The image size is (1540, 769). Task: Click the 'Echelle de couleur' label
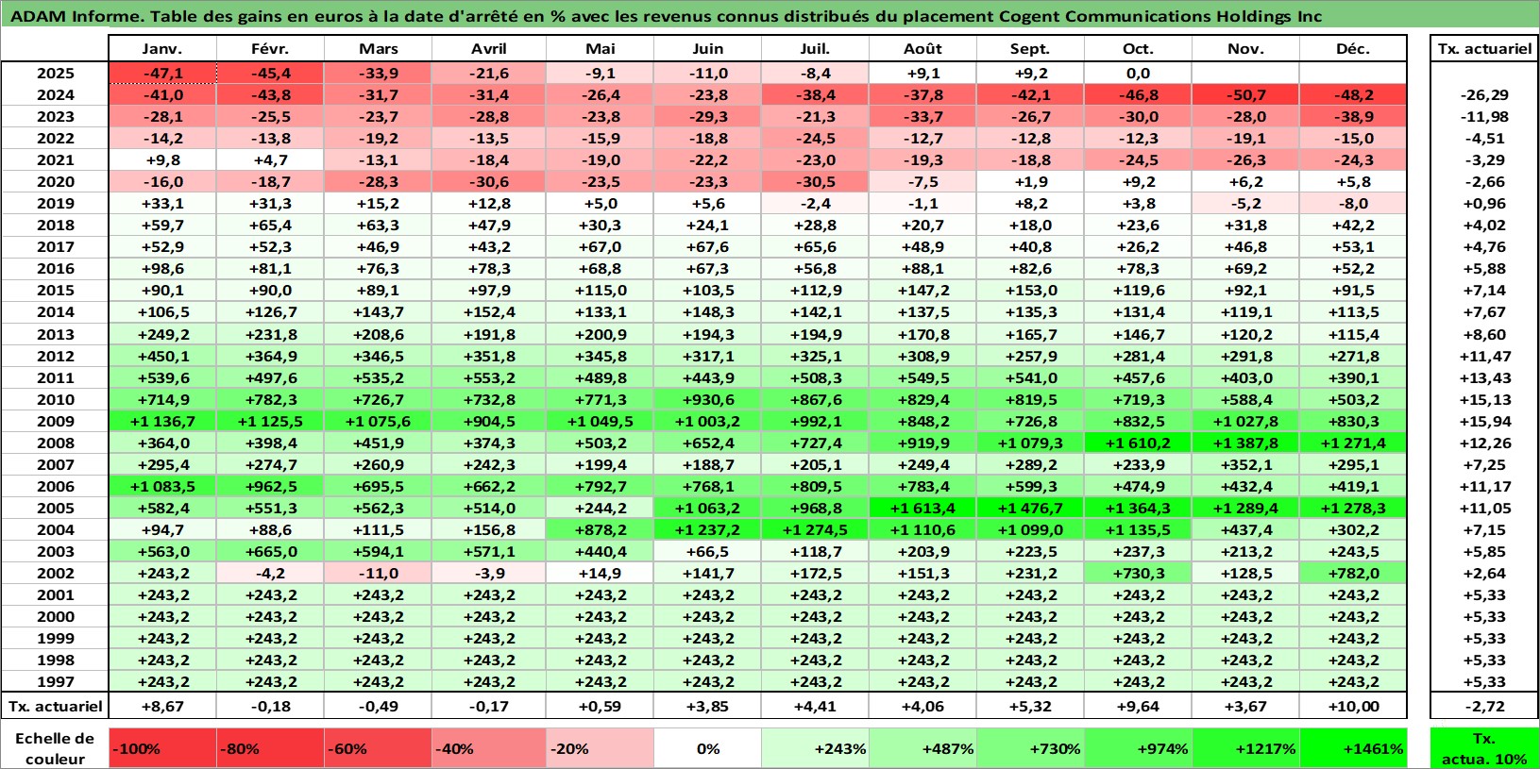pyautogui.click(x=55, y=748)
